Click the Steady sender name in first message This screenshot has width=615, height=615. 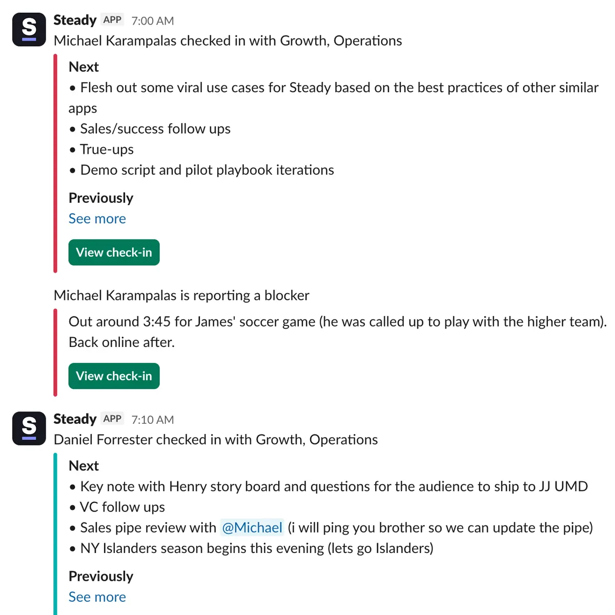click(x=75, y=20)
